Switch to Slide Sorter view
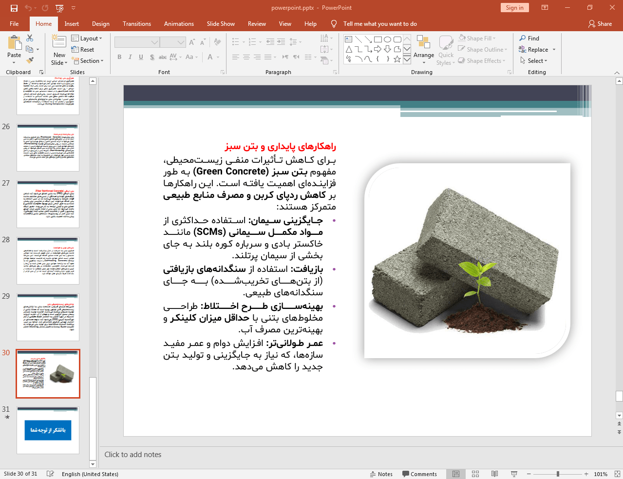 pos(475,474)
